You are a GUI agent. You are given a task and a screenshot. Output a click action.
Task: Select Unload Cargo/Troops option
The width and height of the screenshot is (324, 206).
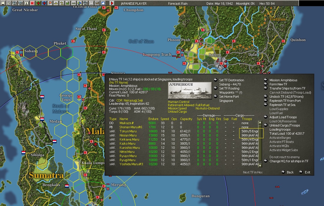[x=285, y=125]
